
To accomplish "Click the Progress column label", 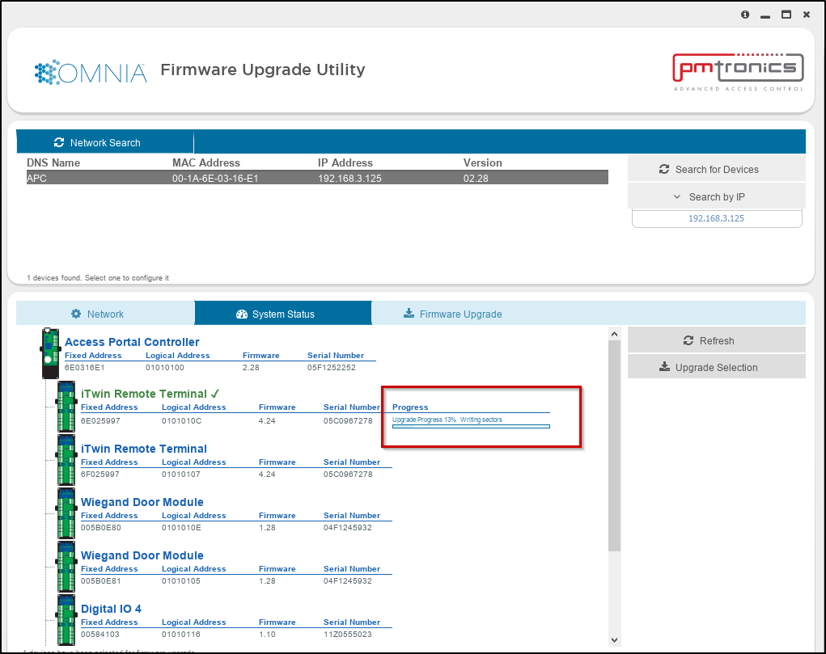I will [x=410, y=407].
